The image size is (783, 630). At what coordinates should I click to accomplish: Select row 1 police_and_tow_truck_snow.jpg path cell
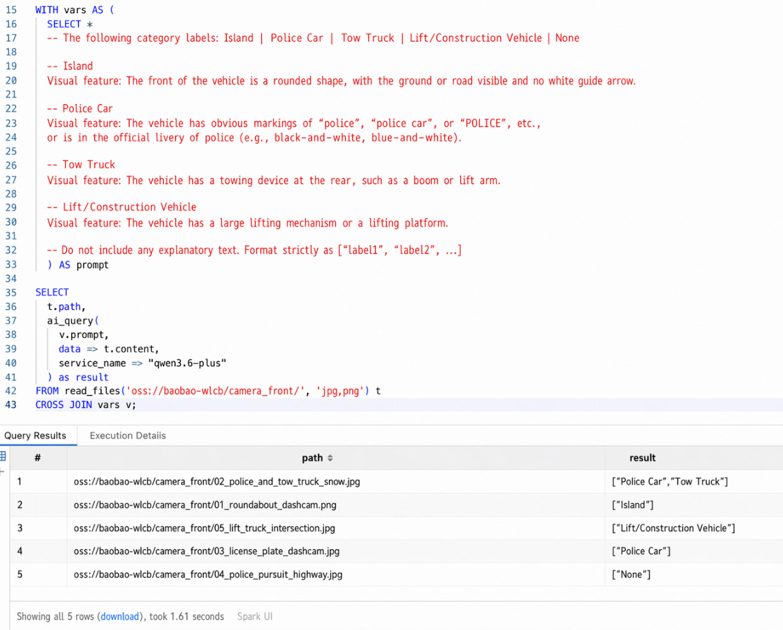coord(217,482)
